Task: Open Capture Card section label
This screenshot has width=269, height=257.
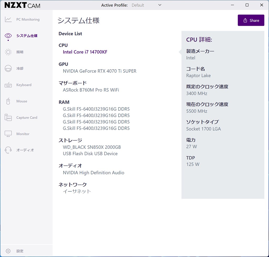Action: [x=27, y=117]
